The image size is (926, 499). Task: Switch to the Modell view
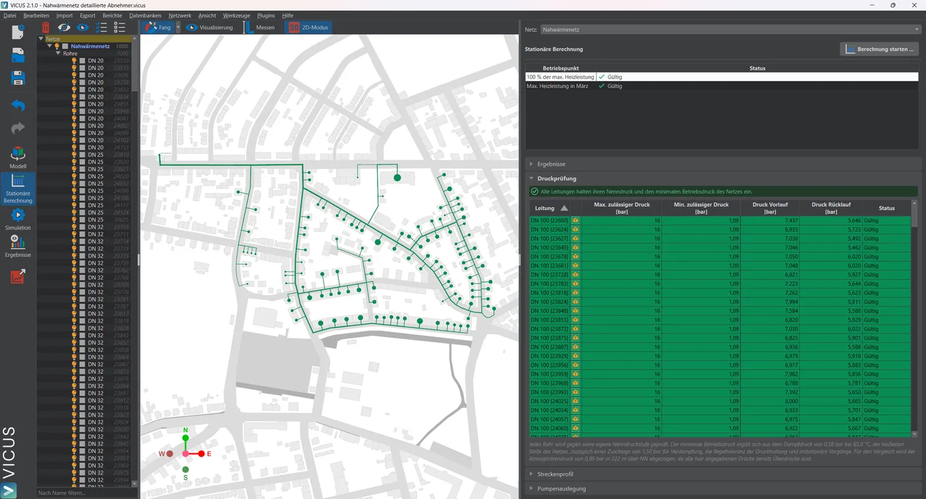[18, 157]
